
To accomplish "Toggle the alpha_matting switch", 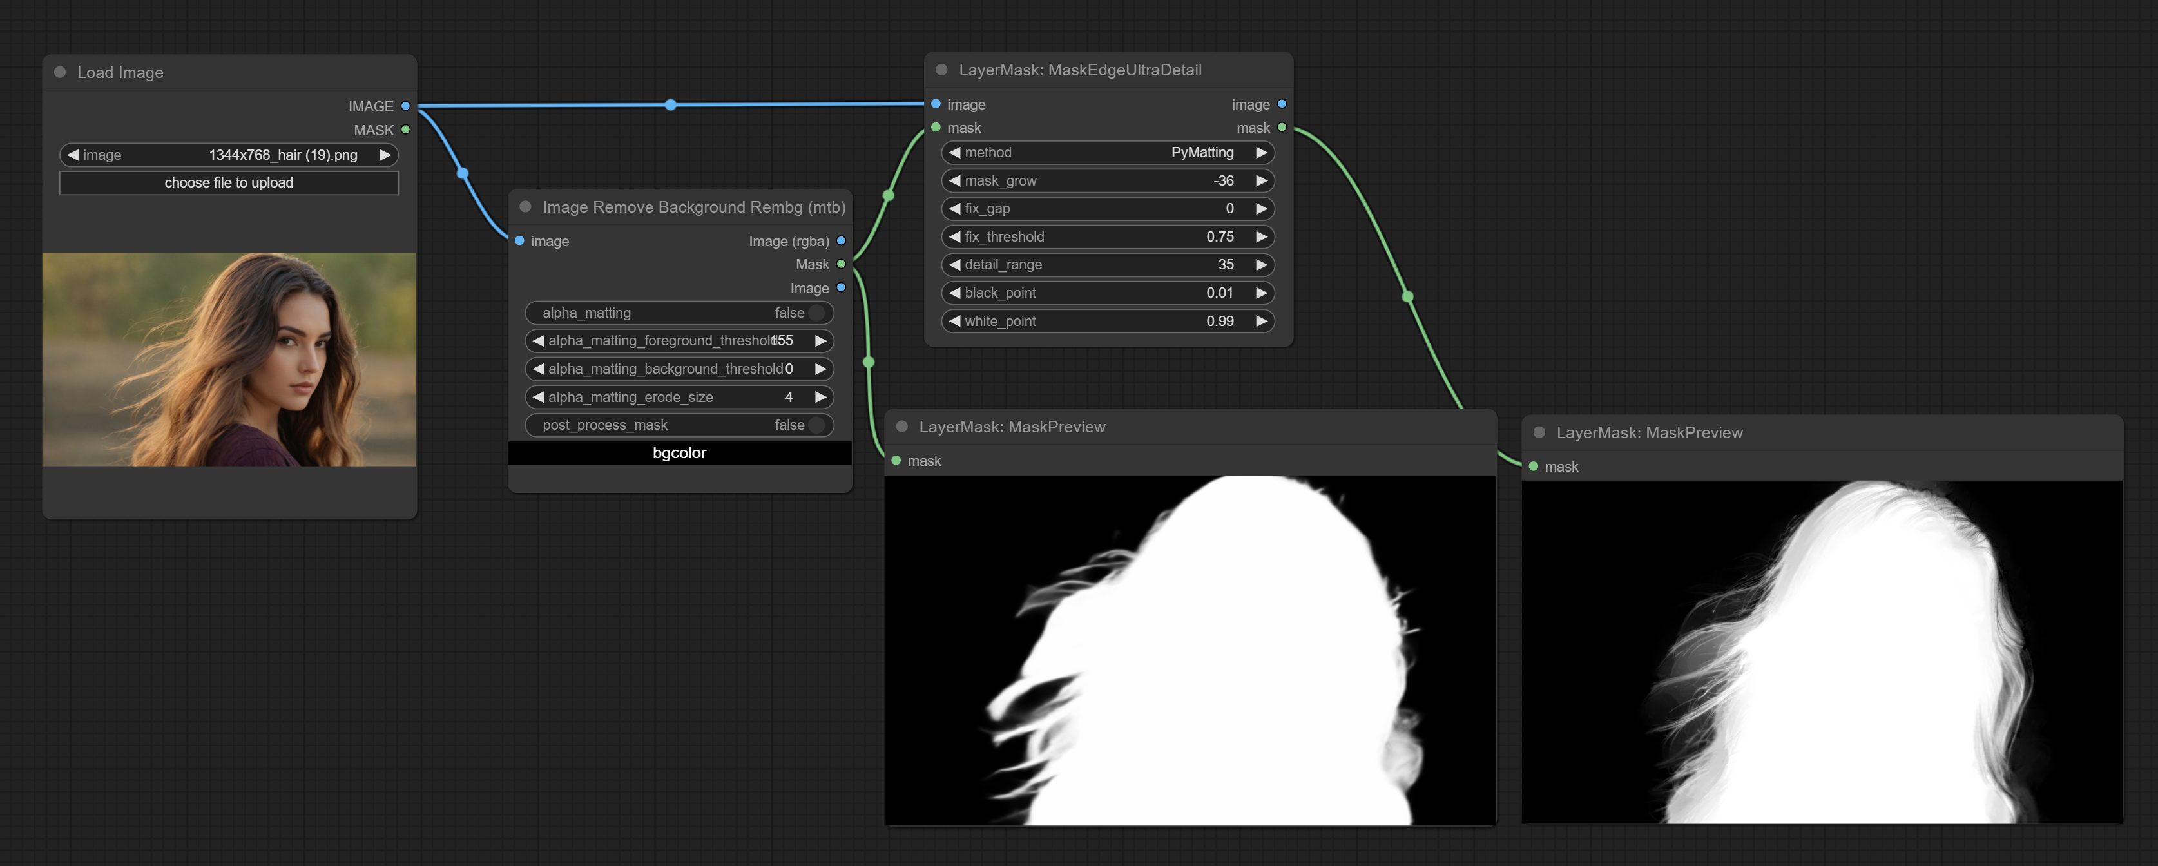I will point(817,313).
